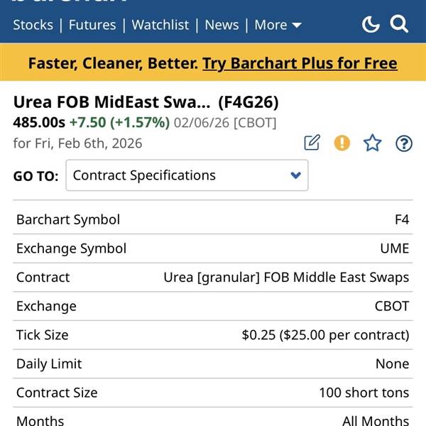Viewport: 426px width, 426px height.
Task: Open the Futures menu
Action: click(92, 25)
